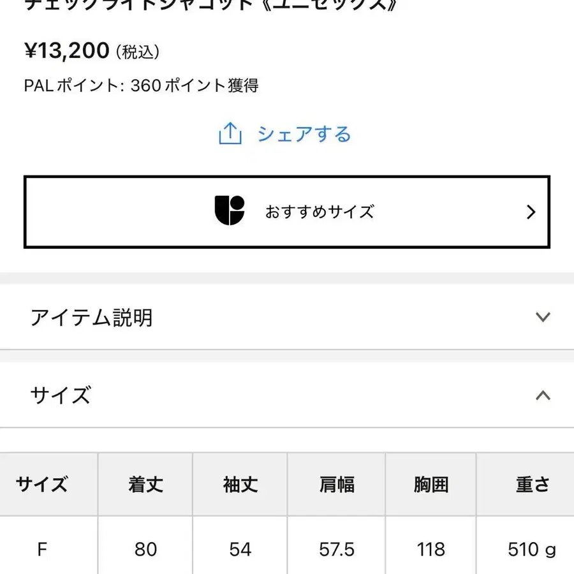The width and height of the screenshot is (574, 574).
Task: Click the right chevron on the おすすめサイズ button
Action: tap(531, 212)
